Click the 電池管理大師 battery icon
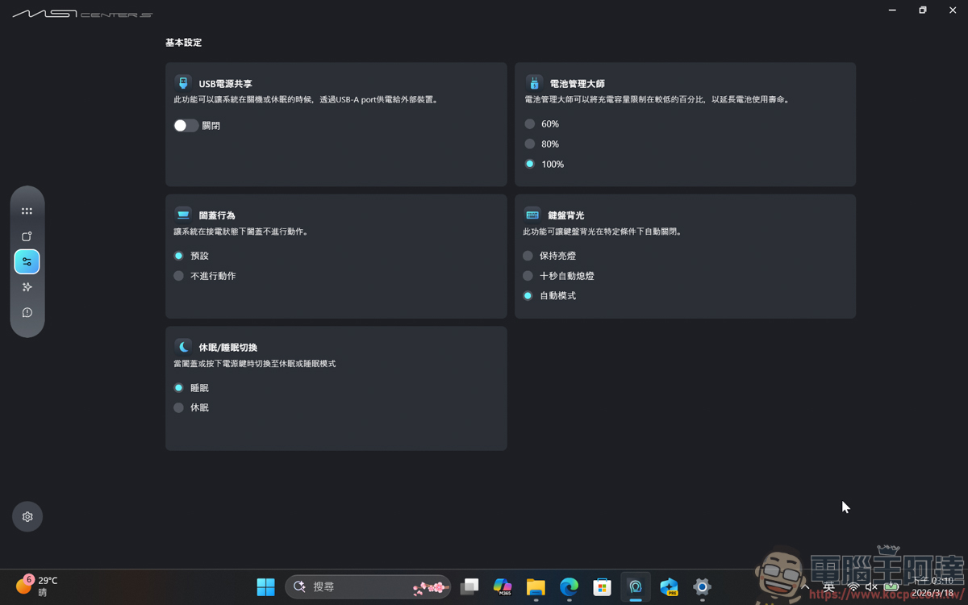968x605 pixels. (x=533, y=82)
